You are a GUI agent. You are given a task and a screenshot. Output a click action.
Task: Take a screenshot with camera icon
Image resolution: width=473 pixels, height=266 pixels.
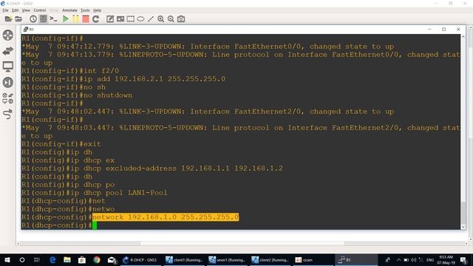click(x=181, y=19)
